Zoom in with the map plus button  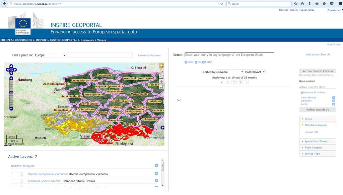click(11, 78)
